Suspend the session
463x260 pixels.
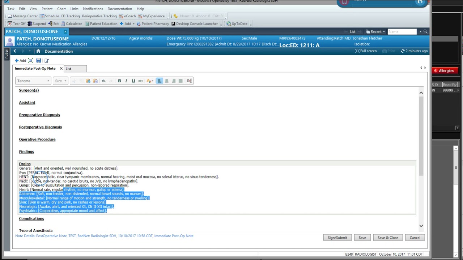[37, 24]
